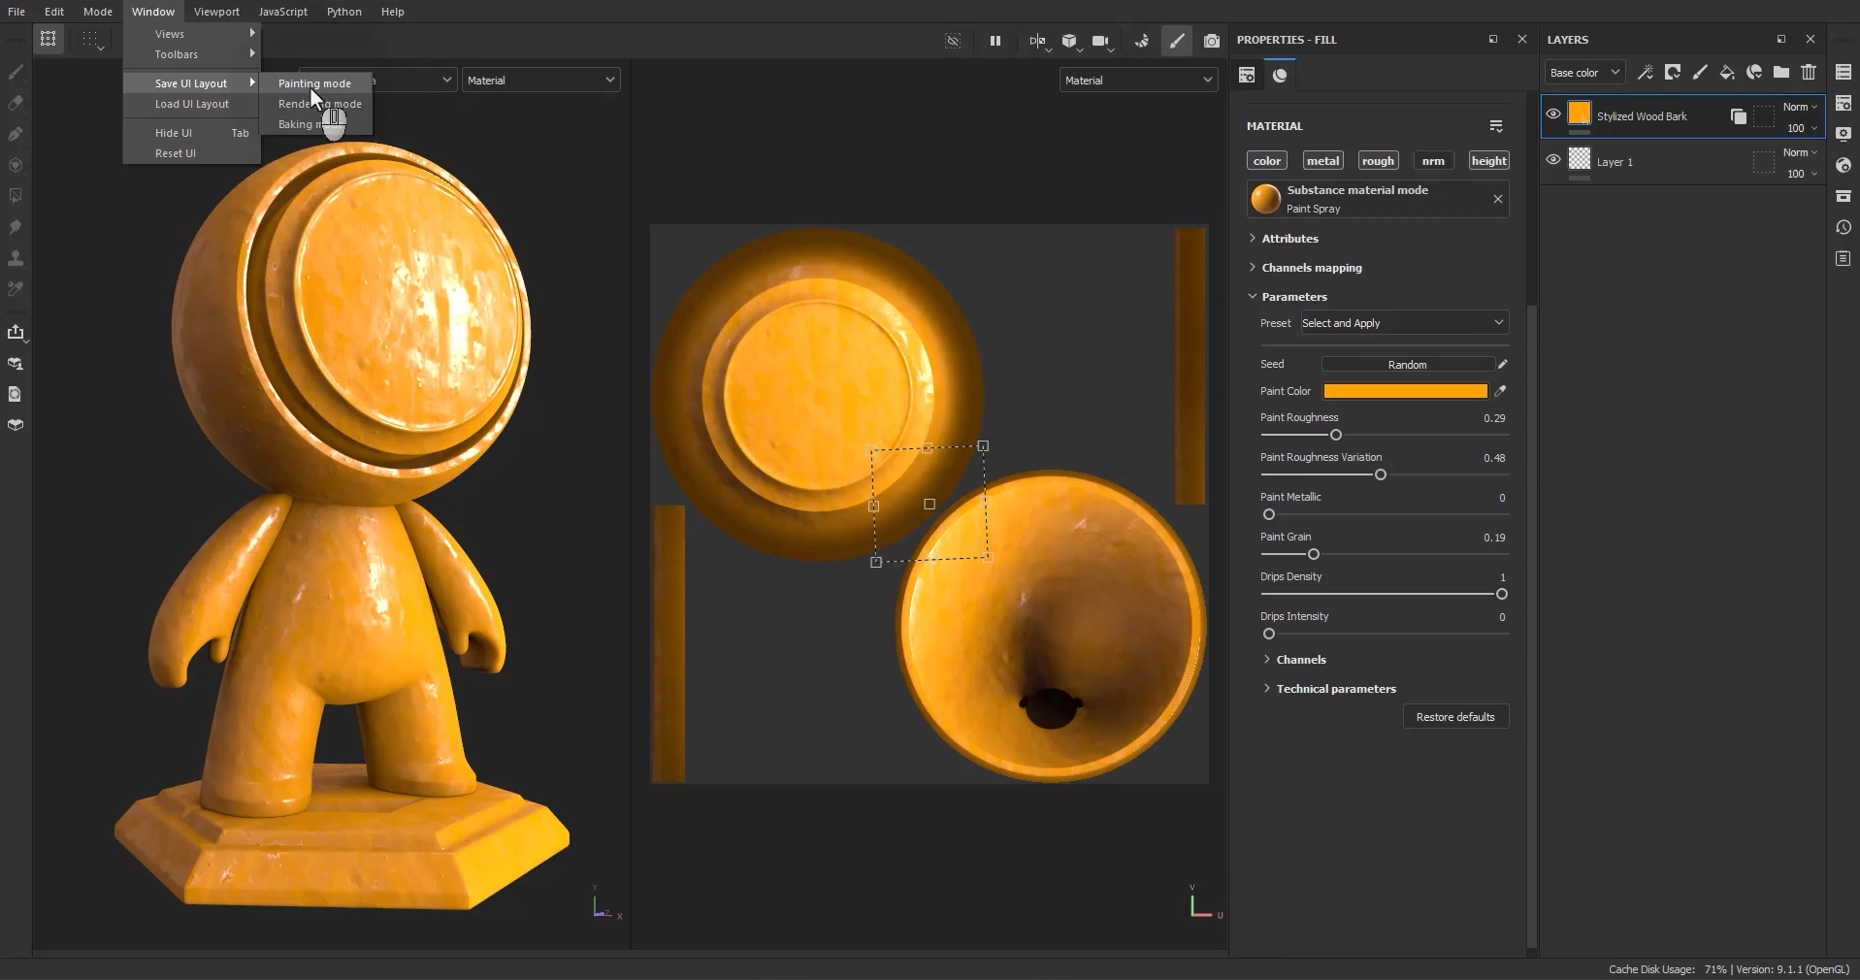Click the orange Paint Color swatch

pos(1405,391)
